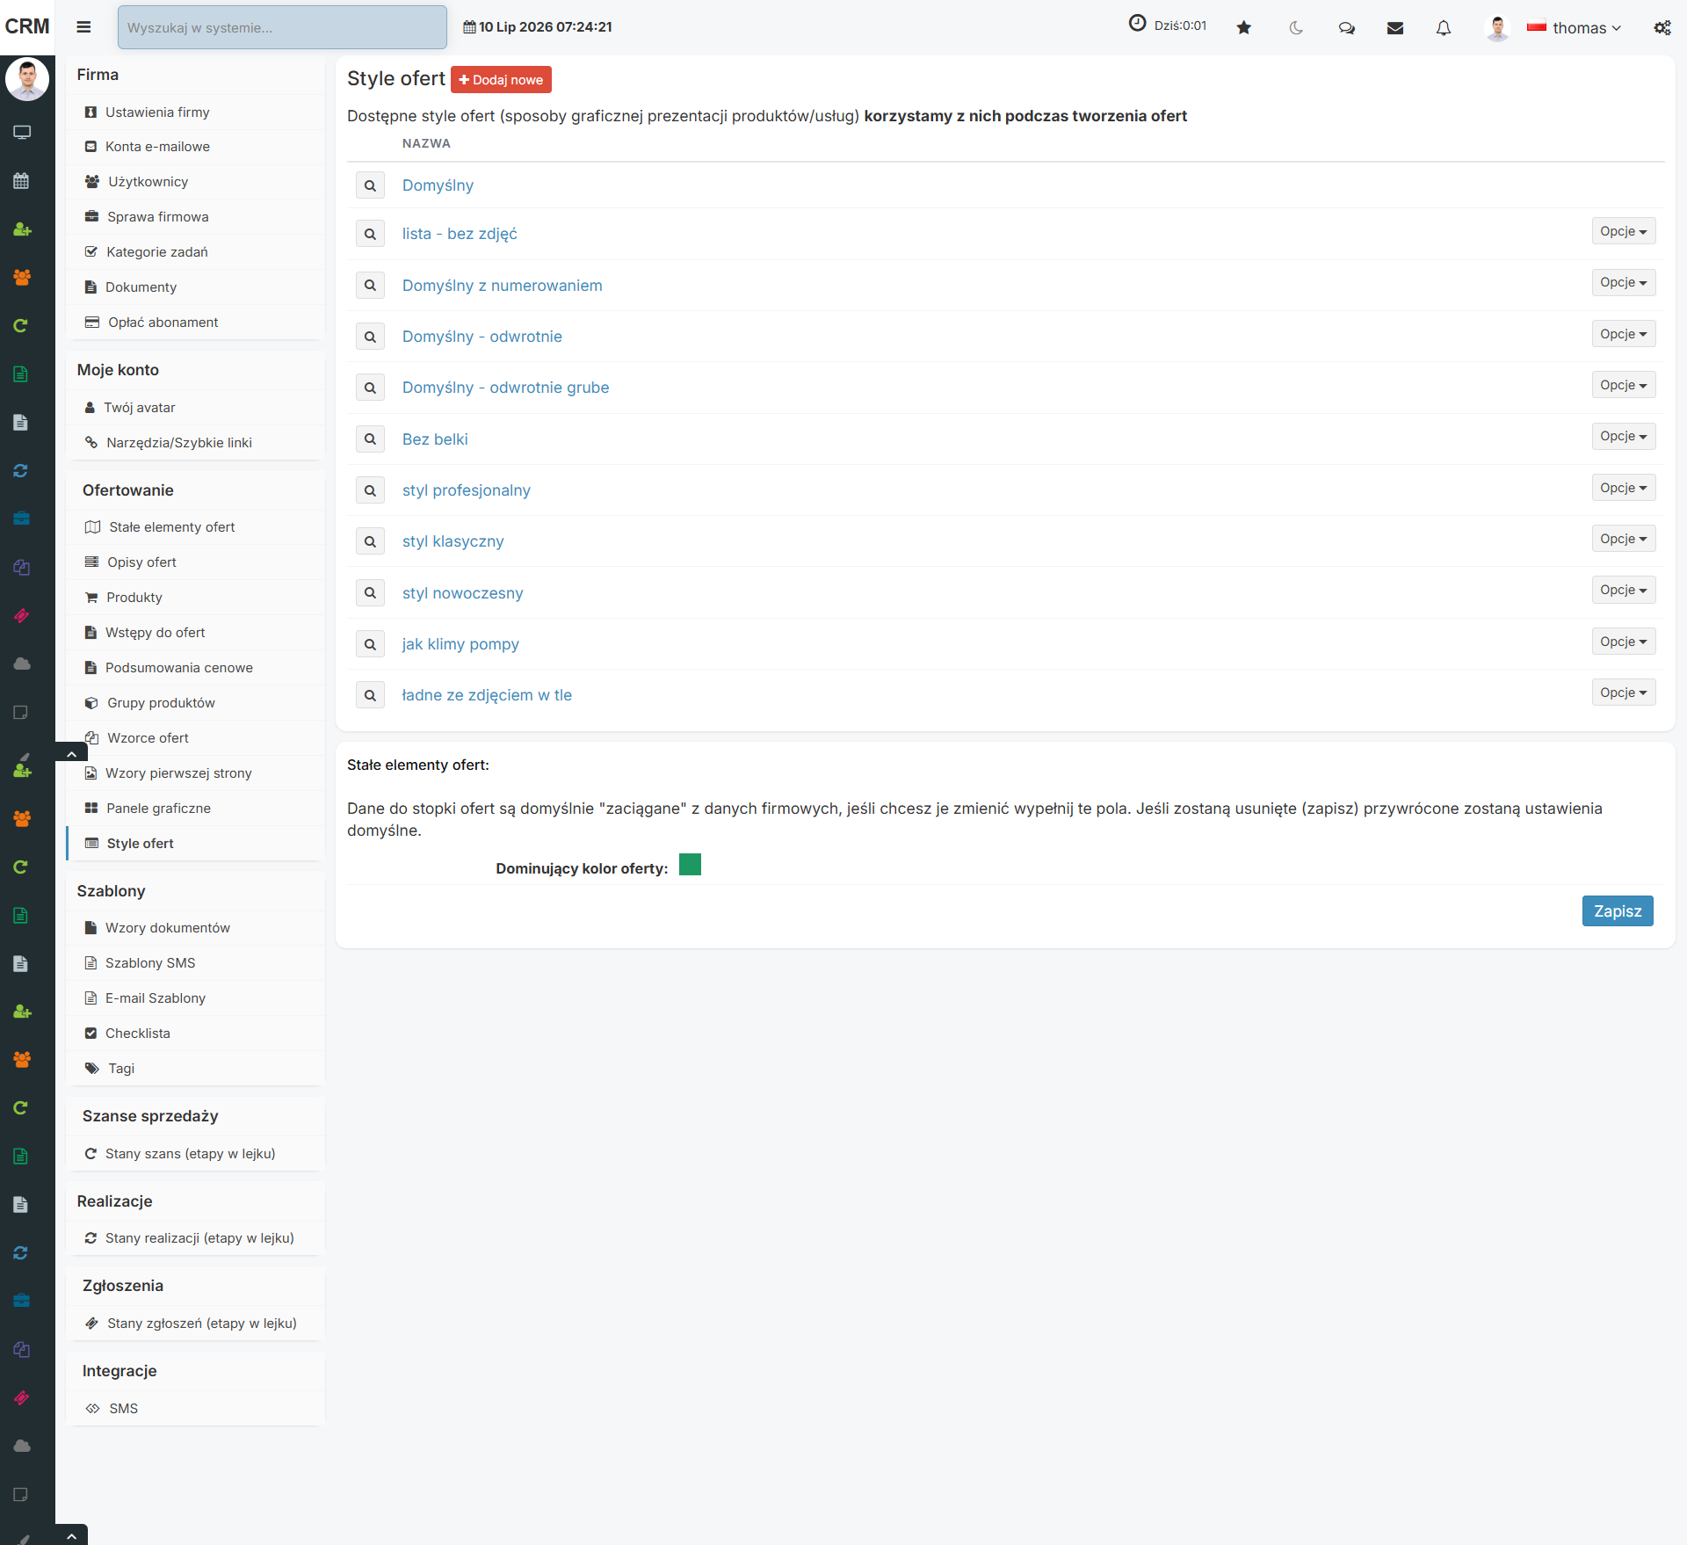Open notifications bell icon
Image resolution: width=1687 pixels, height=1545 pixels.
1443,27
